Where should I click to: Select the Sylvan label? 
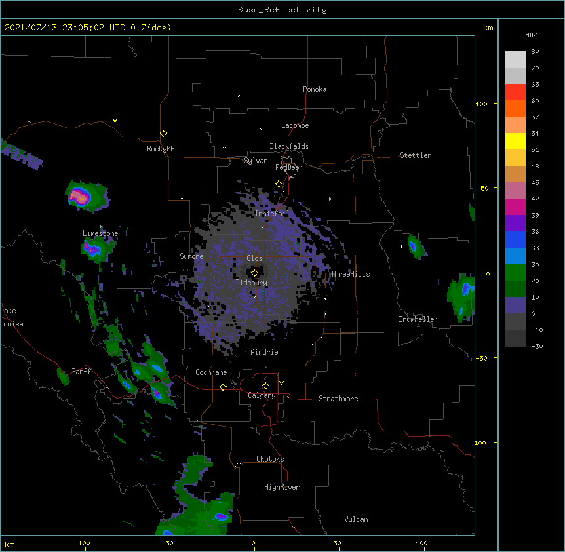[x=256, y=161]
